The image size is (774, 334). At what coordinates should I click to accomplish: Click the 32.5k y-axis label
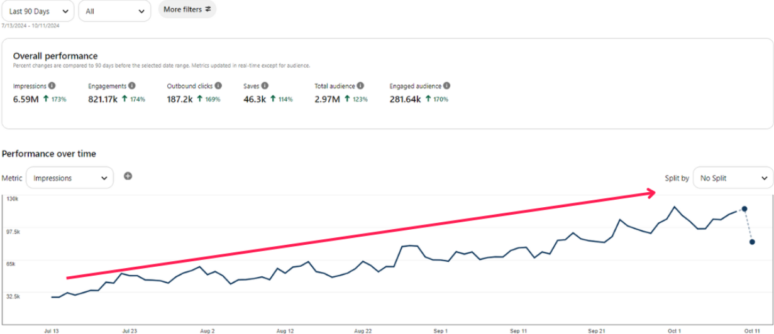coord(13,296)
